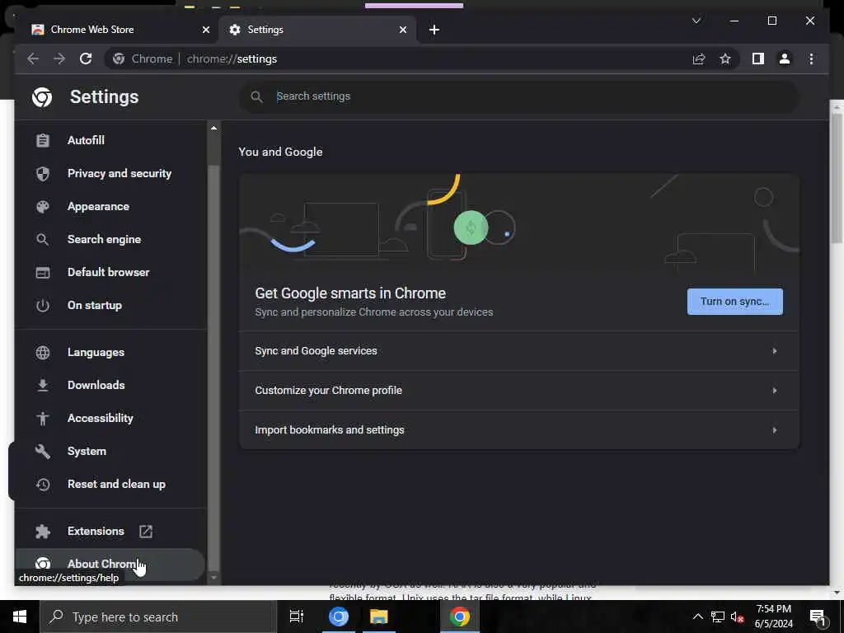Click the main page vertical scrollbar

click(x=836, y=178)
